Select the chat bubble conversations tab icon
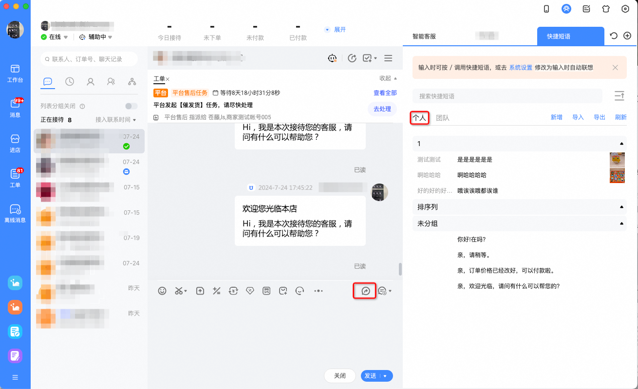 [x=48, y=82]
